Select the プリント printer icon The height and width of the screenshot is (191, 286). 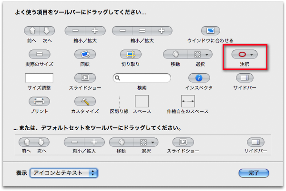[39, 101]
